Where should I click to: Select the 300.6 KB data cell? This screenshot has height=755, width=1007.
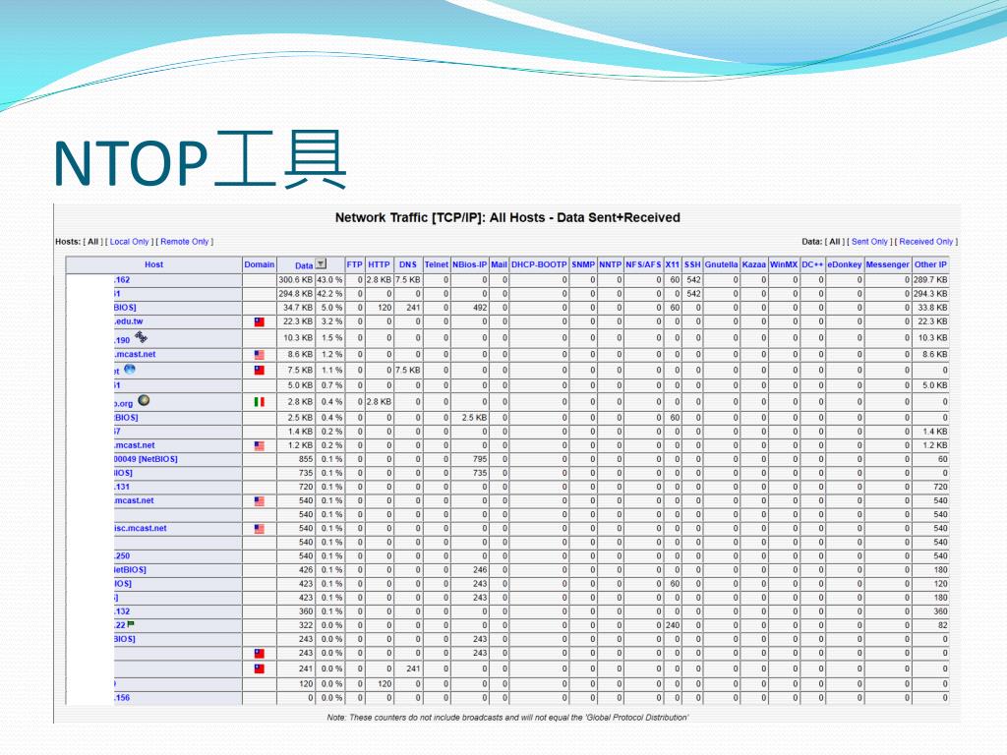coord(296,280)
